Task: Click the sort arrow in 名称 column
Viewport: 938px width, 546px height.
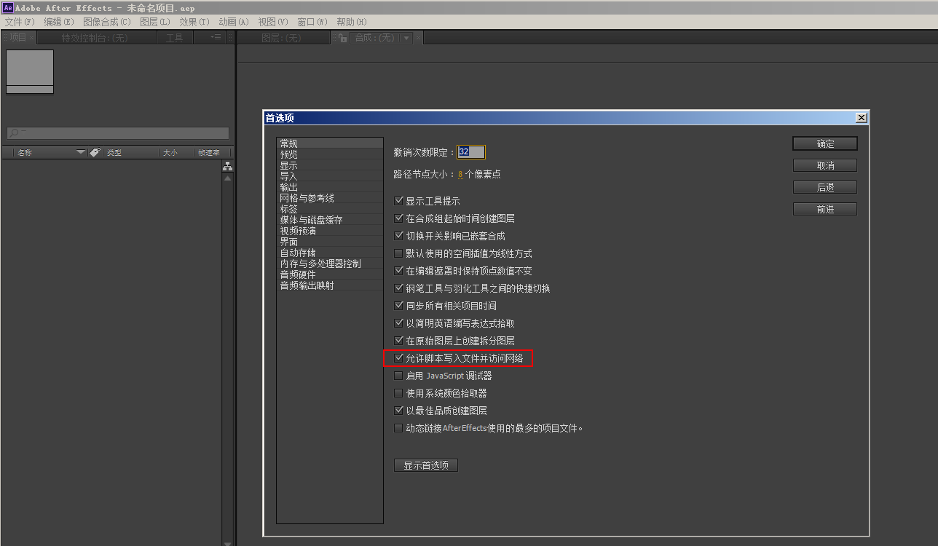Action: (81, 153)
